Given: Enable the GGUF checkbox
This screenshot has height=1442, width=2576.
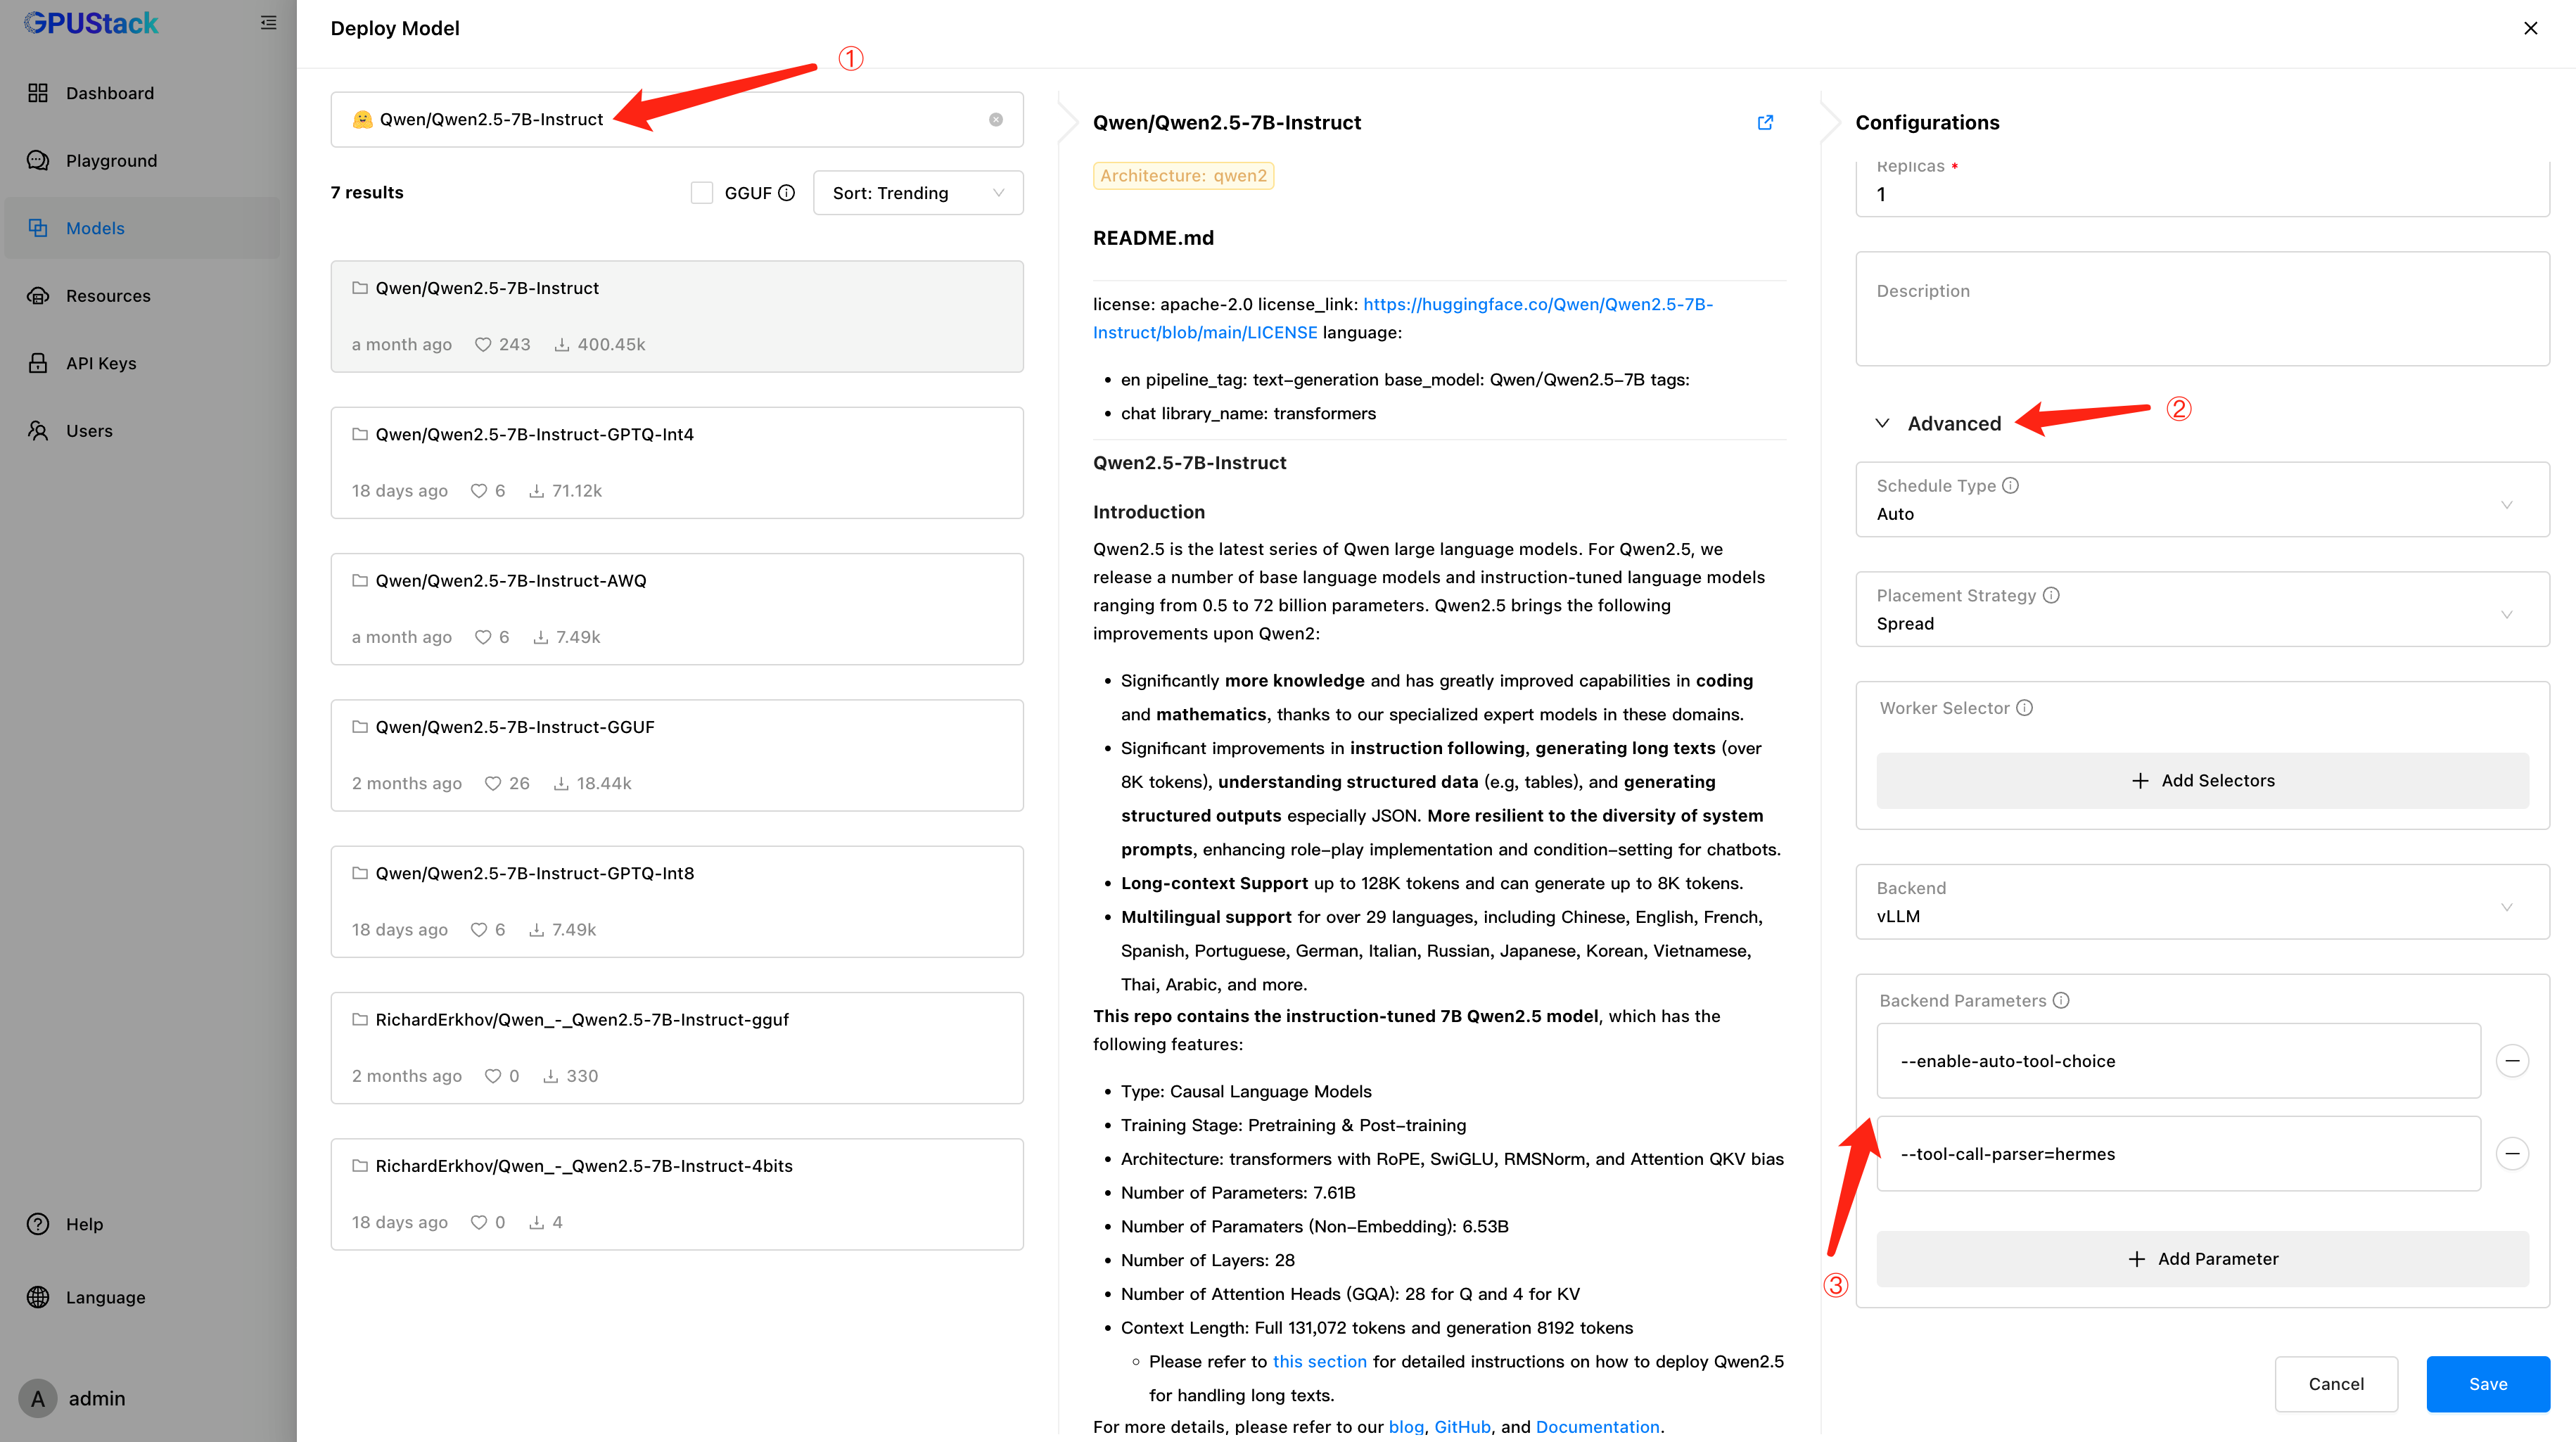Looking at the screenshot, I should coord(702,193).
